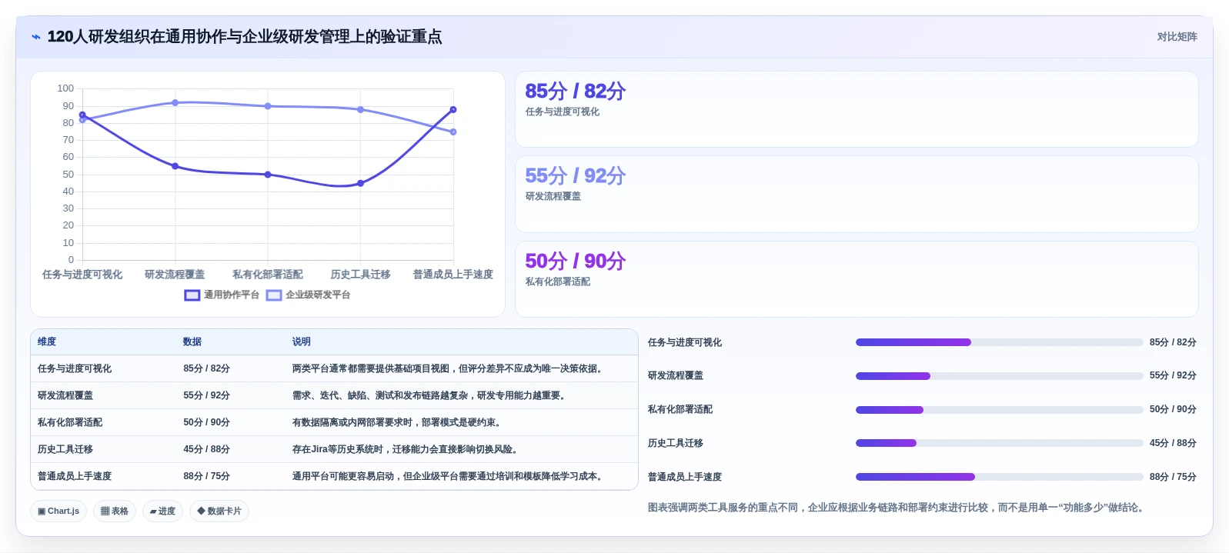1229x553 pixels.
Task: Click table cell 45分 / 88分
Action: pos(207,450)
